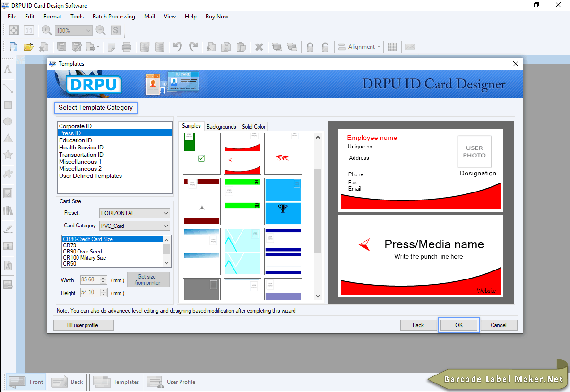This screenshot has height=392, width=570.
Task: Click the Paste clipboard icon
Action: [x=241, y=47]
